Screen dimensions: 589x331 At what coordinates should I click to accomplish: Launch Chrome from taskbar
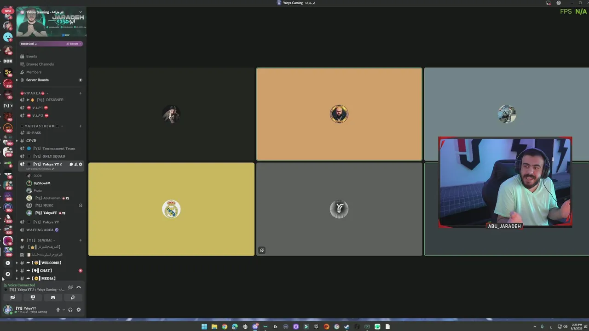tap(225, 327)
